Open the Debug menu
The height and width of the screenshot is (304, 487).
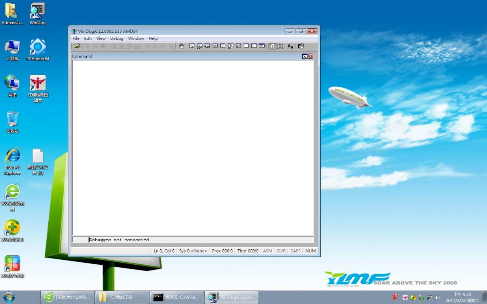click(x=117, y=39)
